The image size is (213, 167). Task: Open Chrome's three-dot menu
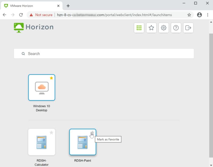[x=208, y=15]
